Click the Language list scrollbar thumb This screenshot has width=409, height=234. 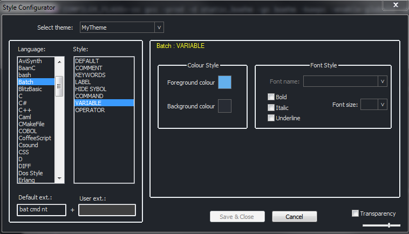(59, 86)
